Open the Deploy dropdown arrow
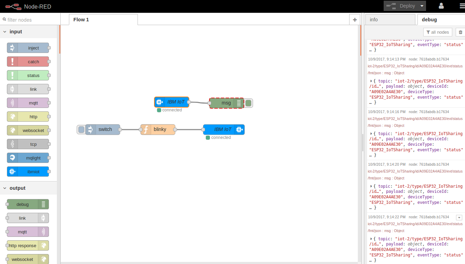This screenshot has width=465, height=264. (421, 6)
